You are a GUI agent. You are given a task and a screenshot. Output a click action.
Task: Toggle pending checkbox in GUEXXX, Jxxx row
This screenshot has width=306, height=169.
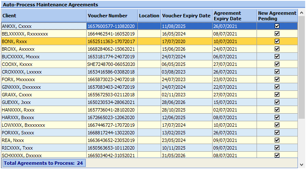277,102
